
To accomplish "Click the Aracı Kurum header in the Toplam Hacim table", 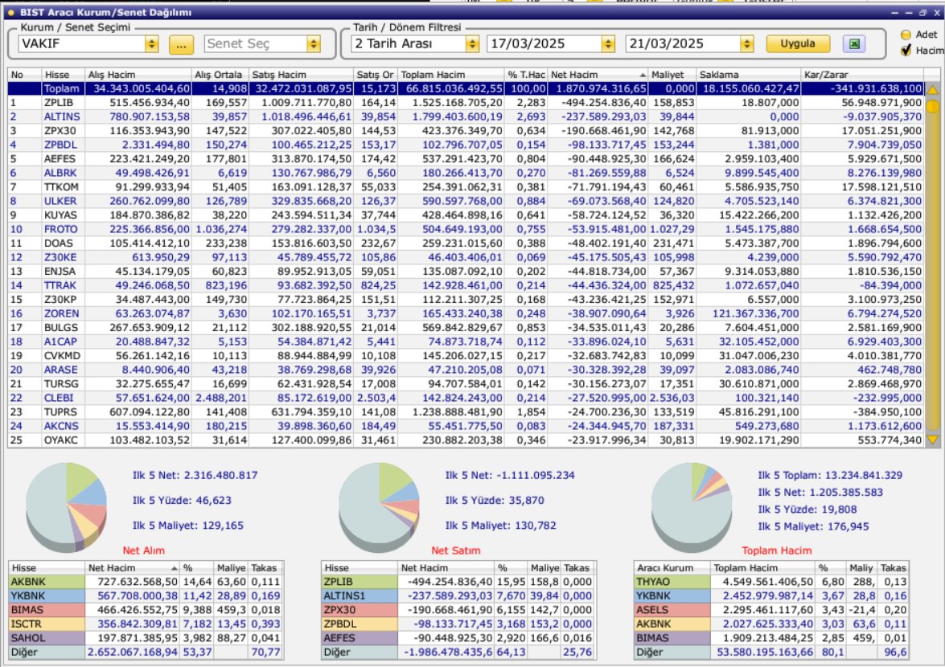I will pyautogui.click(x=672, y=567).
